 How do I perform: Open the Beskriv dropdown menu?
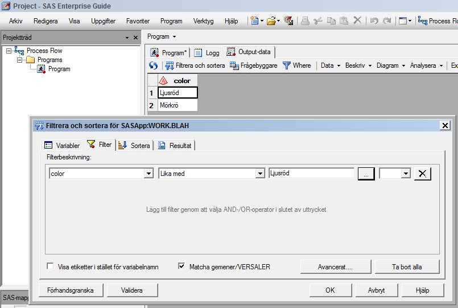(358, 65)
